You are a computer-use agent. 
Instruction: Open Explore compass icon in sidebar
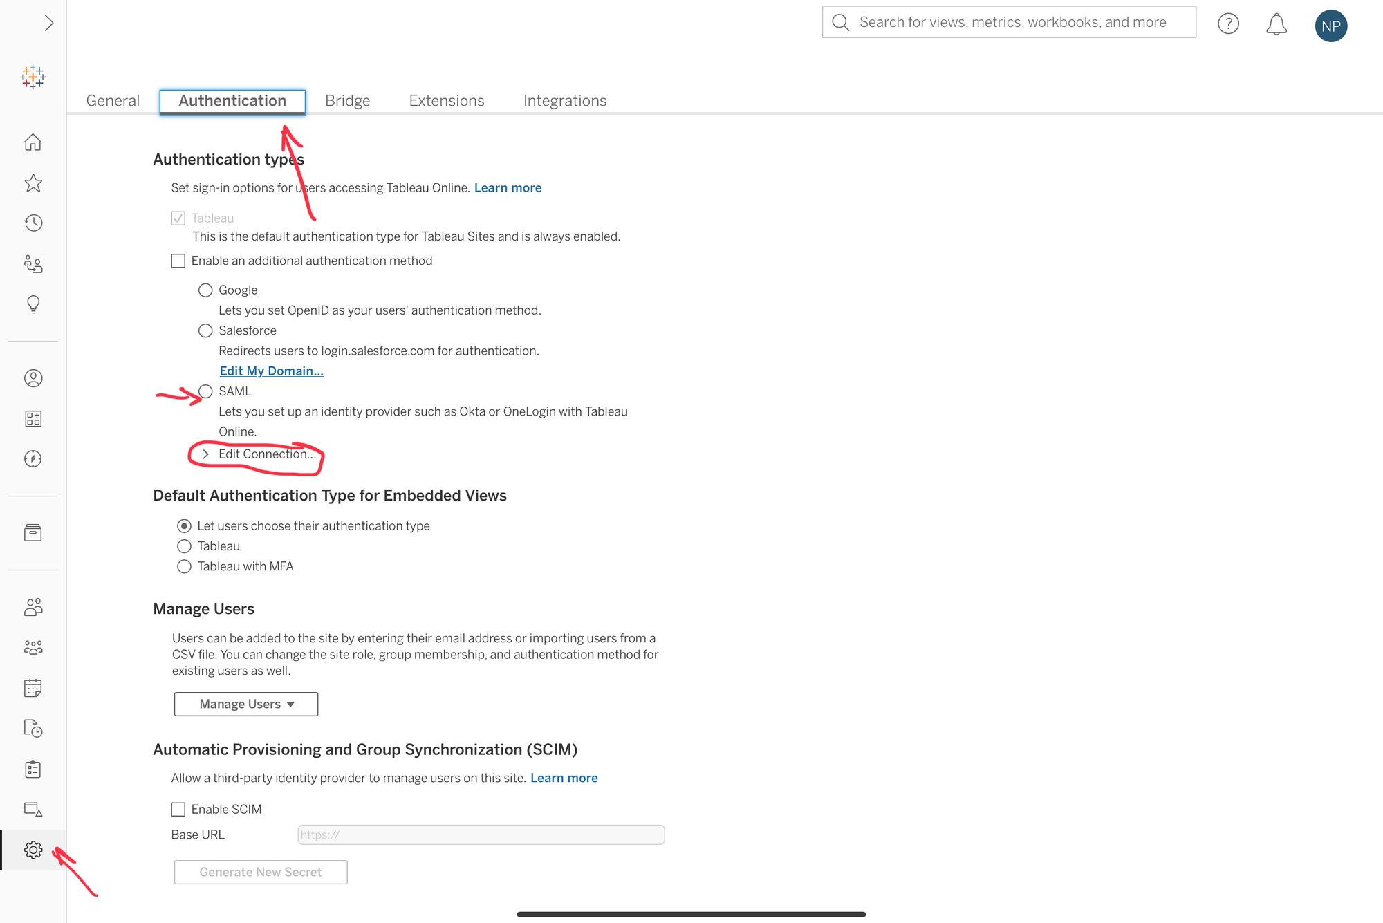[x=33, y=458]
